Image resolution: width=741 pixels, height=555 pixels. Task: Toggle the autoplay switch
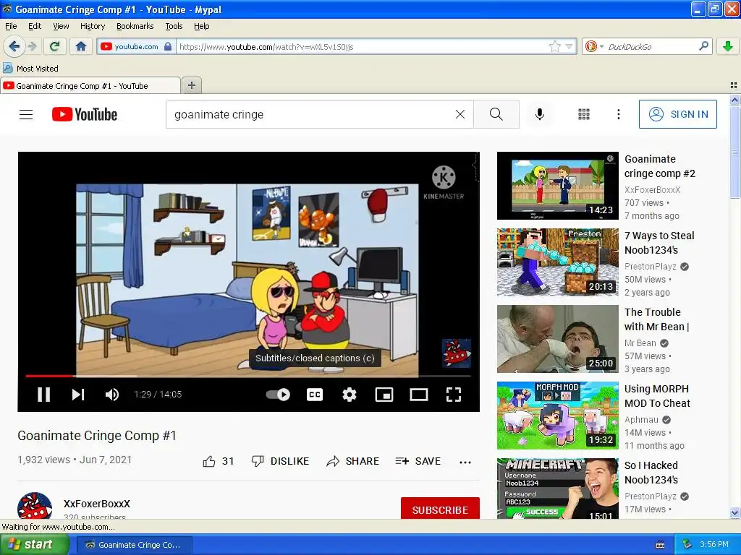(x=278, y=395)
